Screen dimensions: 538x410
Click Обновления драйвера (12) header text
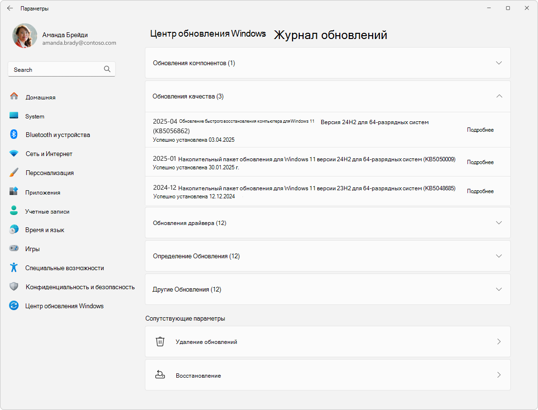189,223
